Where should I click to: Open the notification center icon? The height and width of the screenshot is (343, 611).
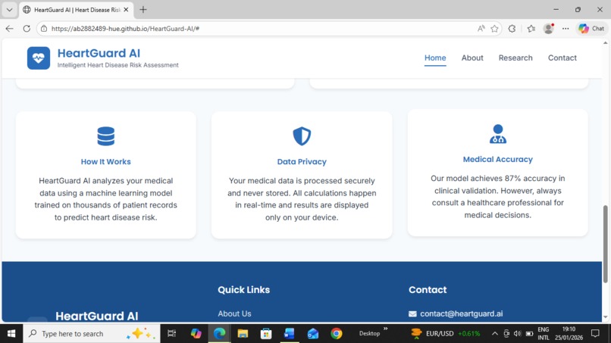click(x=595, y=333)
